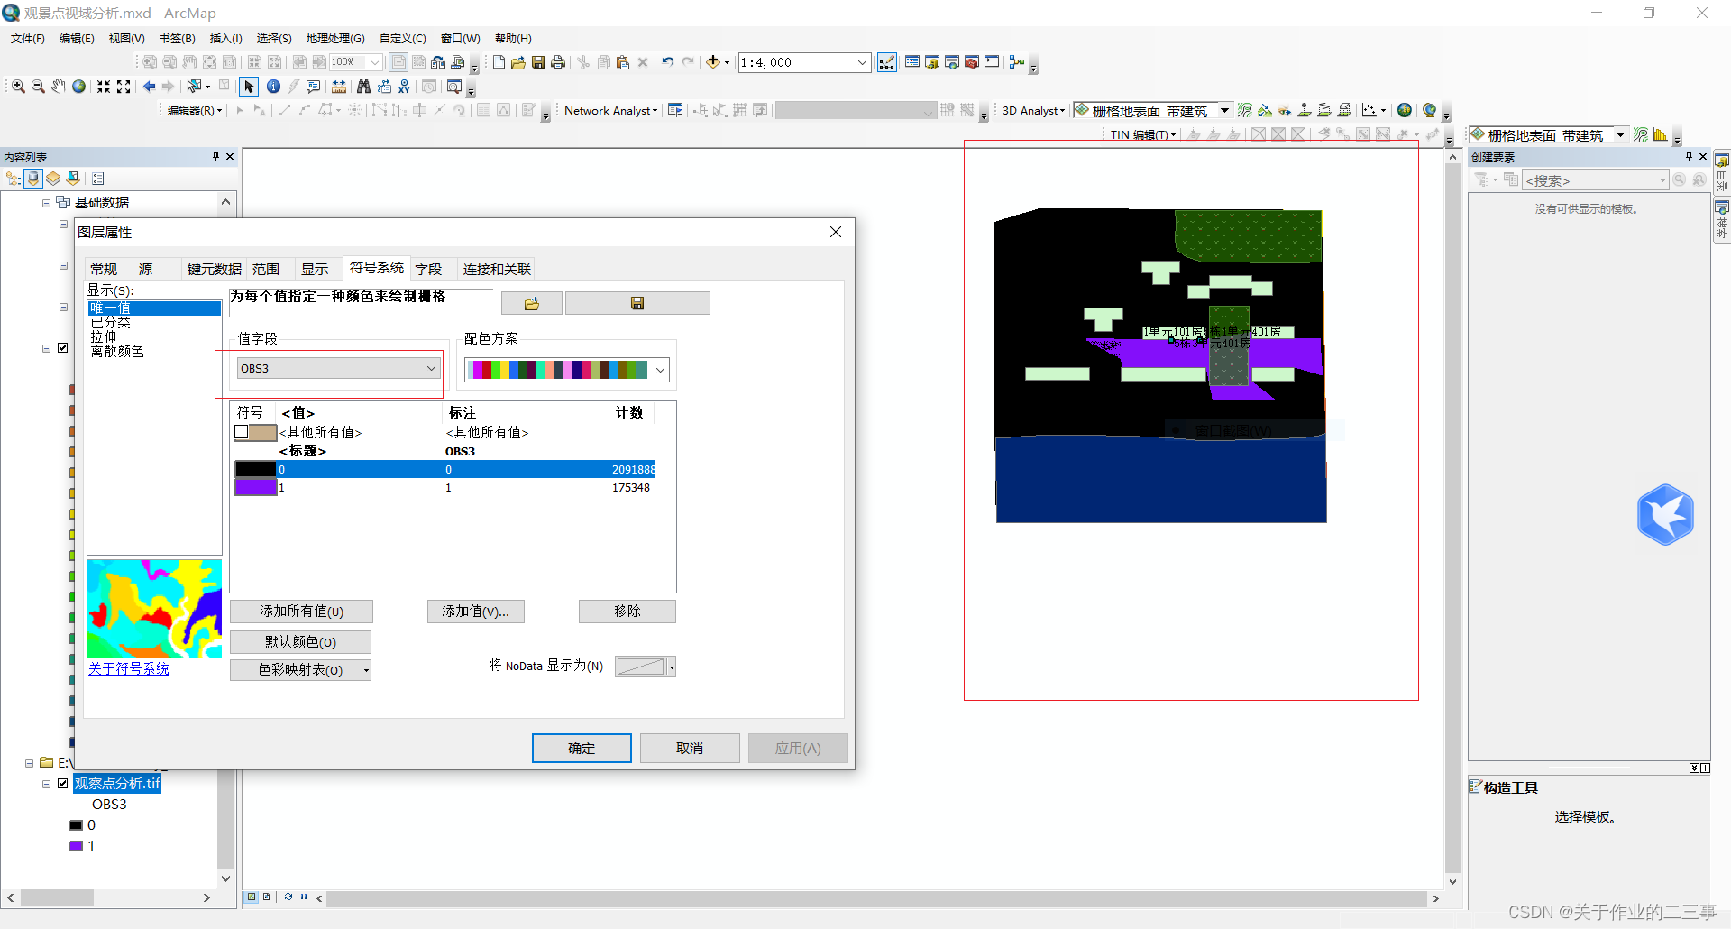Click List By Visibility icon in contents
This screenshot has width=1731, height=929.
tap(53, 179)
